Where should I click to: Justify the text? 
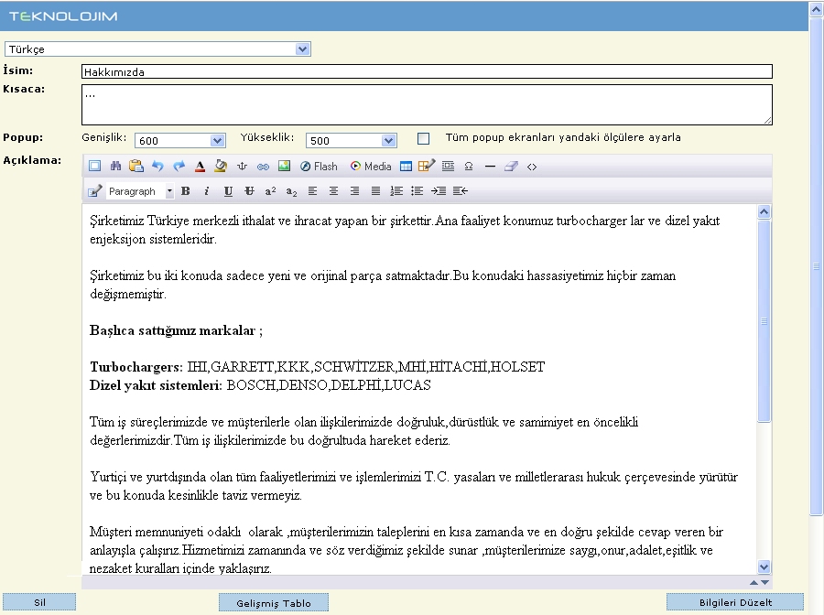375,191
